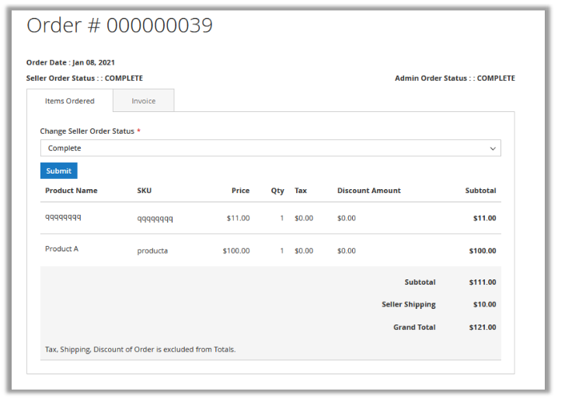Open the Change Seller Order Status dropdown

tap(270, 148)
